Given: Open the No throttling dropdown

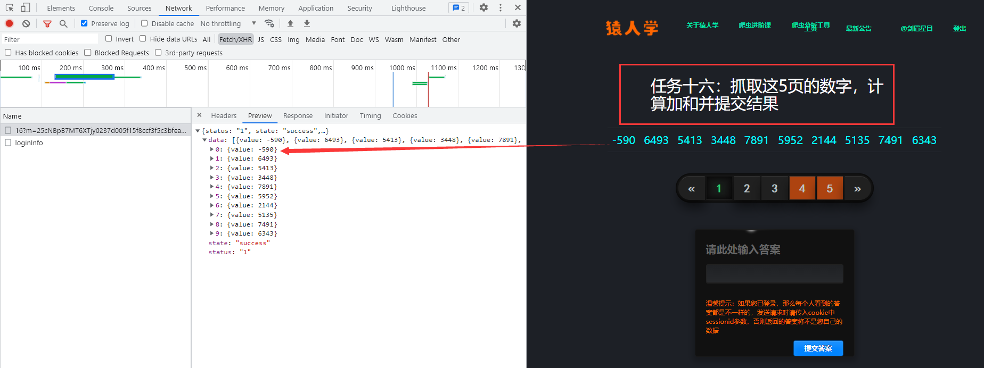Looking at the screenshot, I should click(228, 23).
